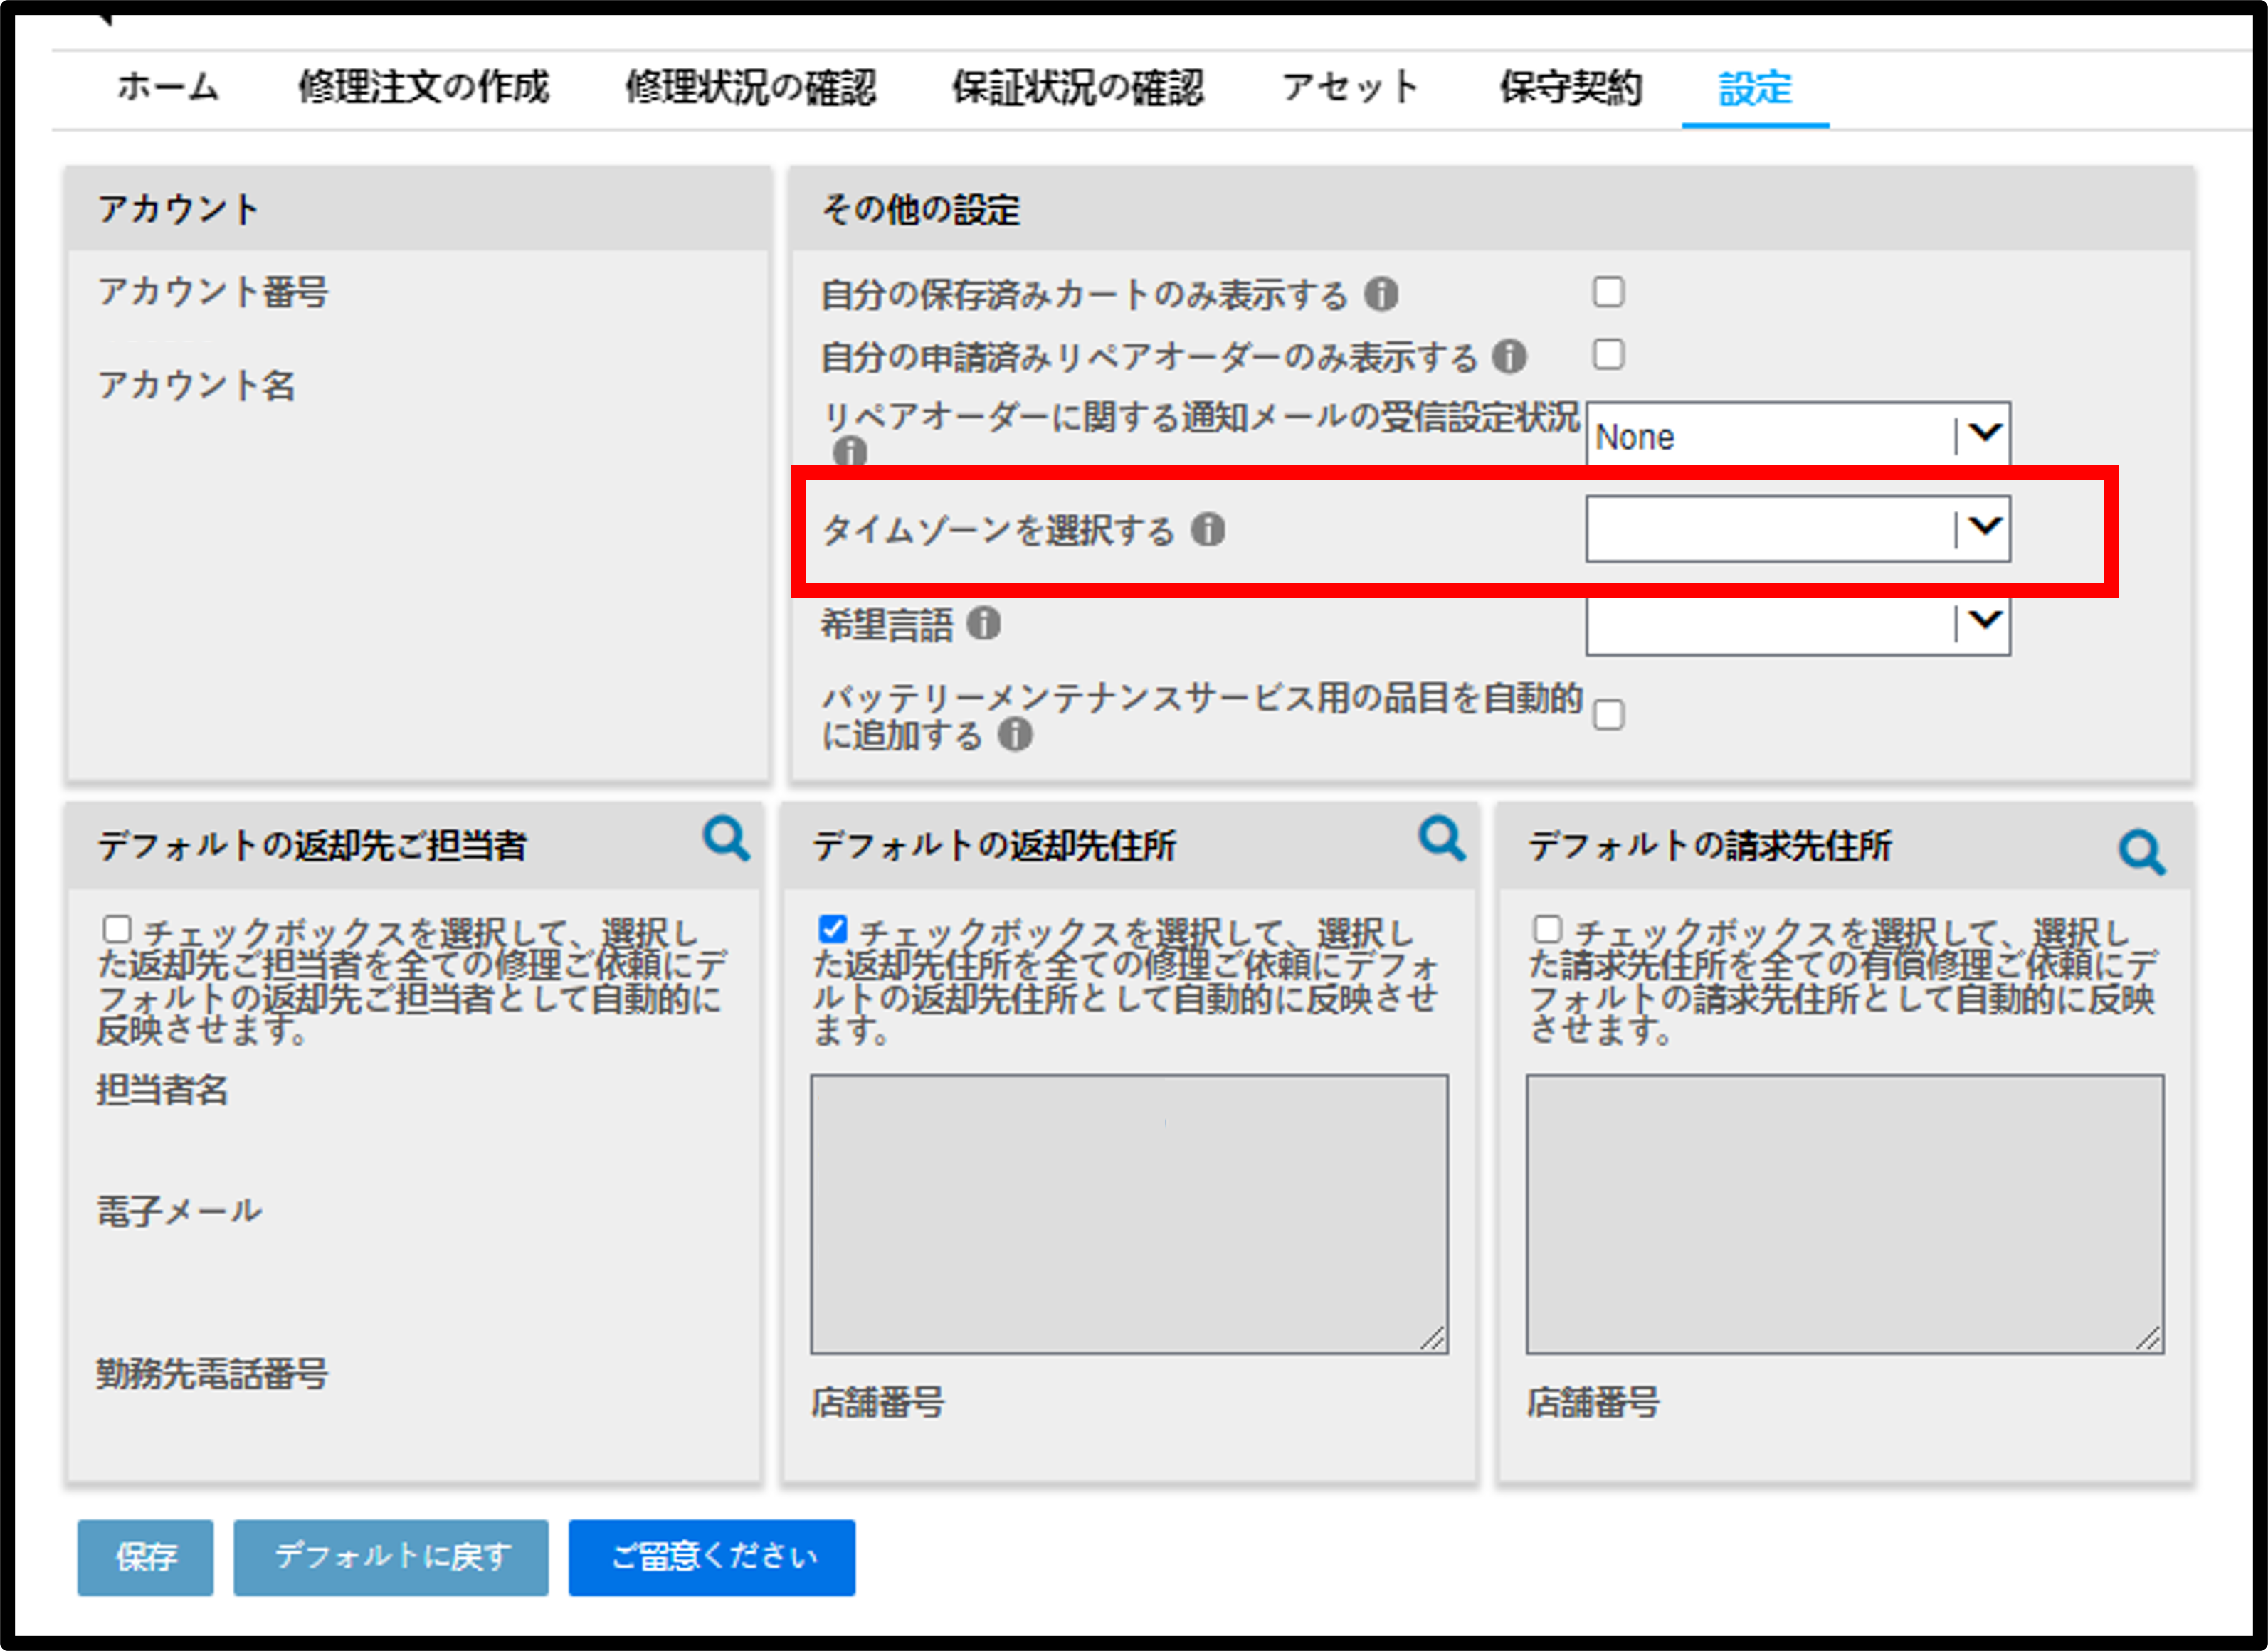Open notification mail dropdown showing None
This screenshot has height=1651, width=2268.
tap(1798, 436)
